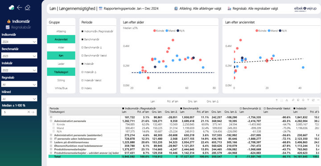Click the calendar icon next to Rapporteringsperiode
The height and width of the screenshot is (166, 321).
tap(100, 8)
